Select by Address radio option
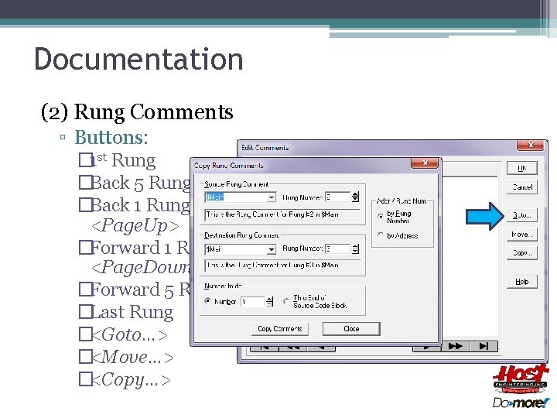The image size is (557, 418). tap(381, 235)
